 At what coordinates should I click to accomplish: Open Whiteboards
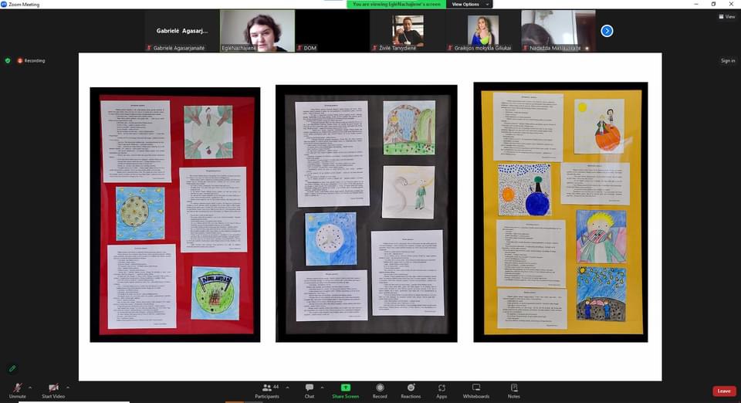click(x=476, y=391)
